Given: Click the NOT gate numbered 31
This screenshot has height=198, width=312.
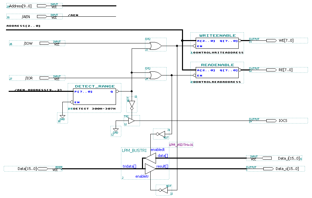Looking at the screenshot, I should point(161,135).
